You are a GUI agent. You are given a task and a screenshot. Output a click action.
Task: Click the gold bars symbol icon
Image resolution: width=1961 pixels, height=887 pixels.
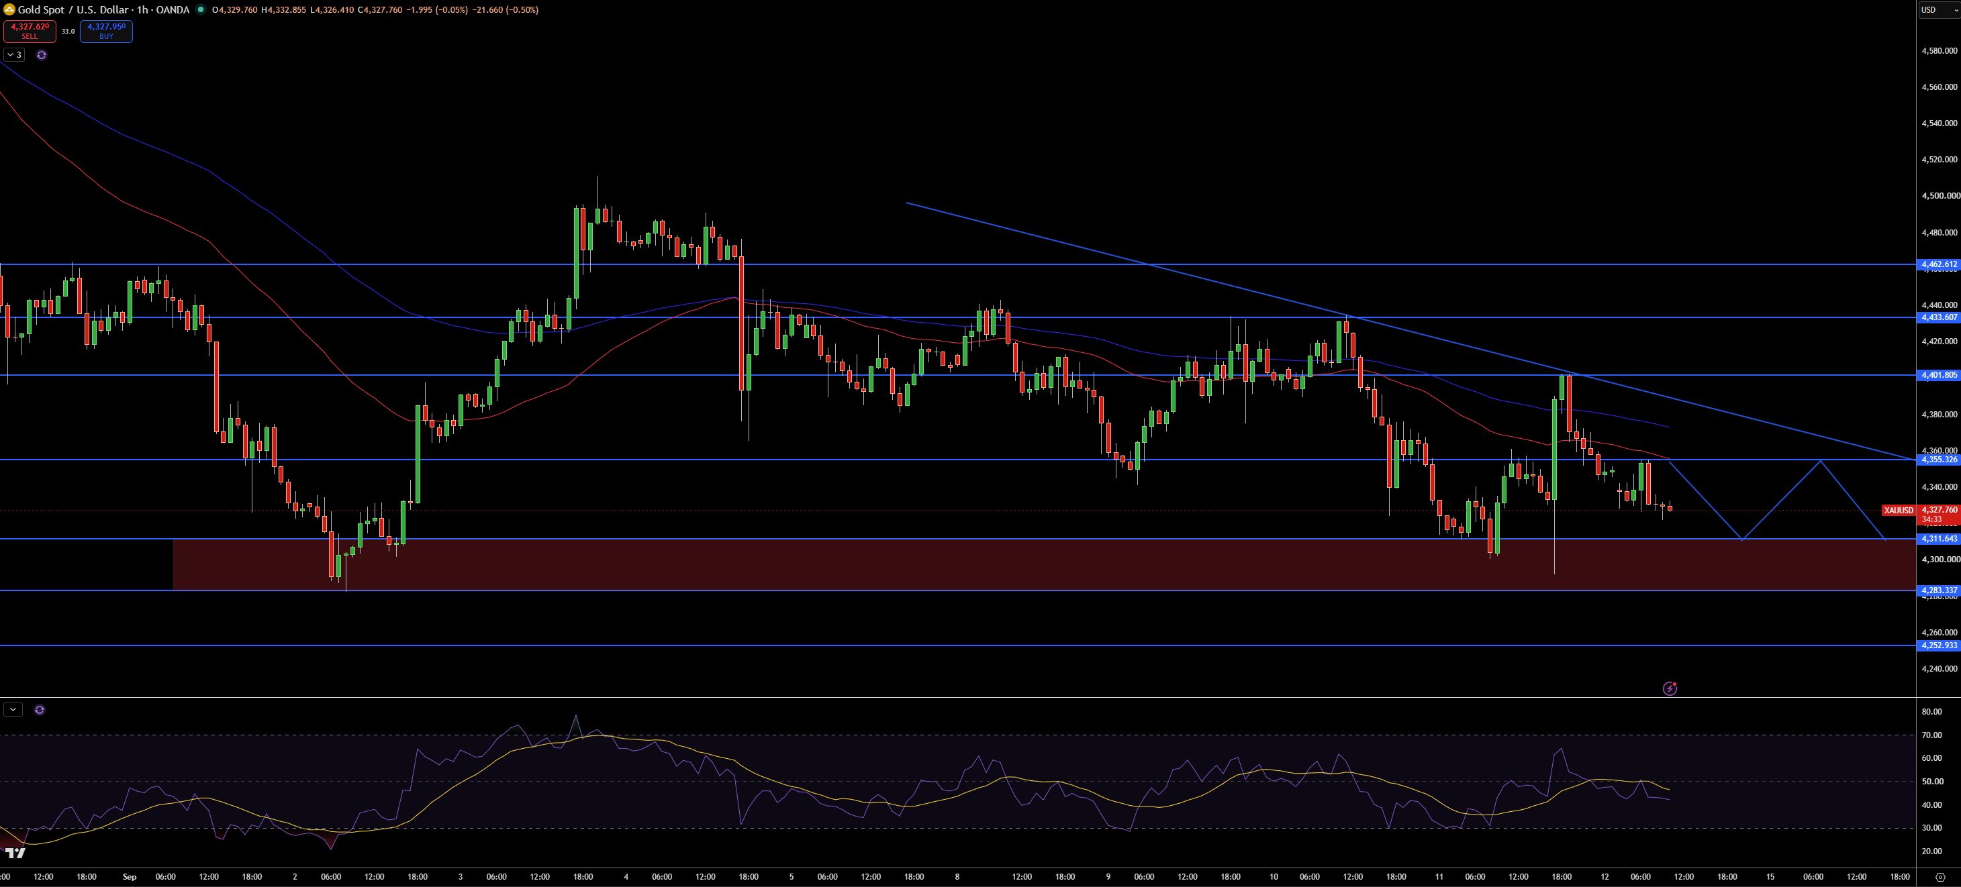[9, 10]
